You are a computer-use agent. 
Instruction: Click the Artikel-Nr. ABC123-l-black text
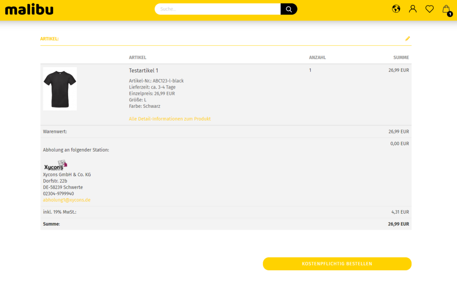(156, 81)
